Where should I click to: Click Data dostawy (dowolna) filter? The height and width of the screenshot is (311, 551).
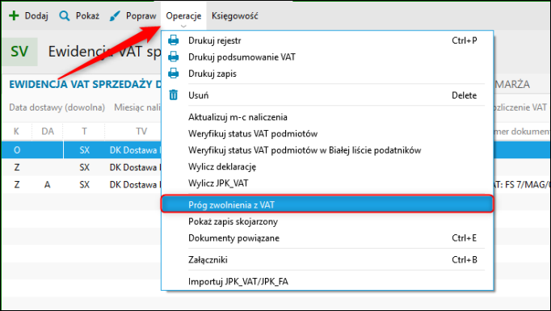coord(57,107)
